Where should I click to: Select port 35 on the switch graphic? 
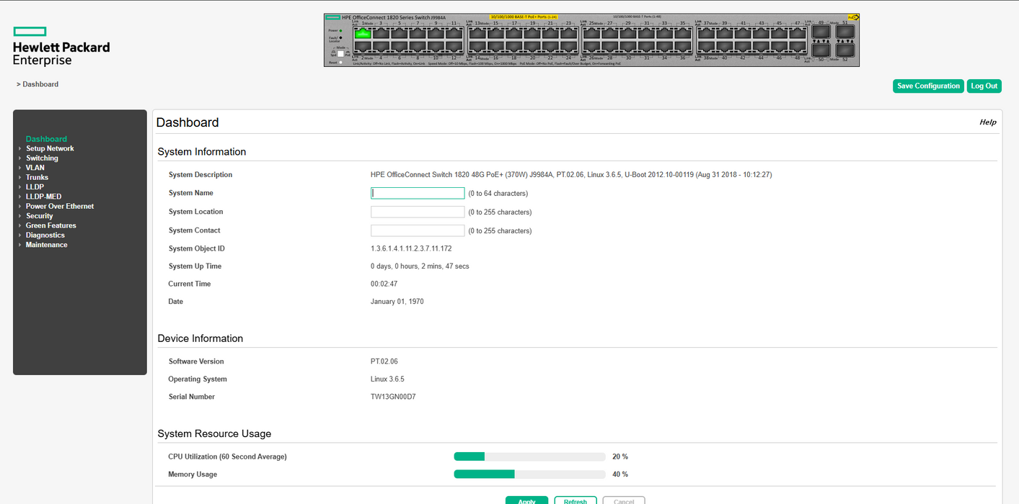pyautogui.click(x=683, y=33)
